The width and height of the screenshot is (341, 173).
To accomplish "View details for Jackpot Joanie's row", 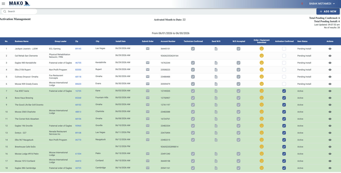I will point(330,49).
